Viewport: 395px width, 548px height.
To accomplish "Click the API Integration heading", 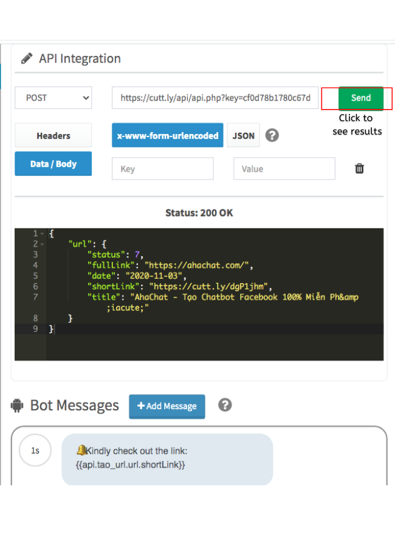I will [80, 58].
